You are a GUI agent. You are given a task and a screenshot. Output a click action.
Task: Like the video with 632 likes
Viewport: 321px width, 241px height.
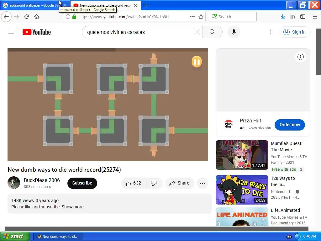tap(134, 183)
